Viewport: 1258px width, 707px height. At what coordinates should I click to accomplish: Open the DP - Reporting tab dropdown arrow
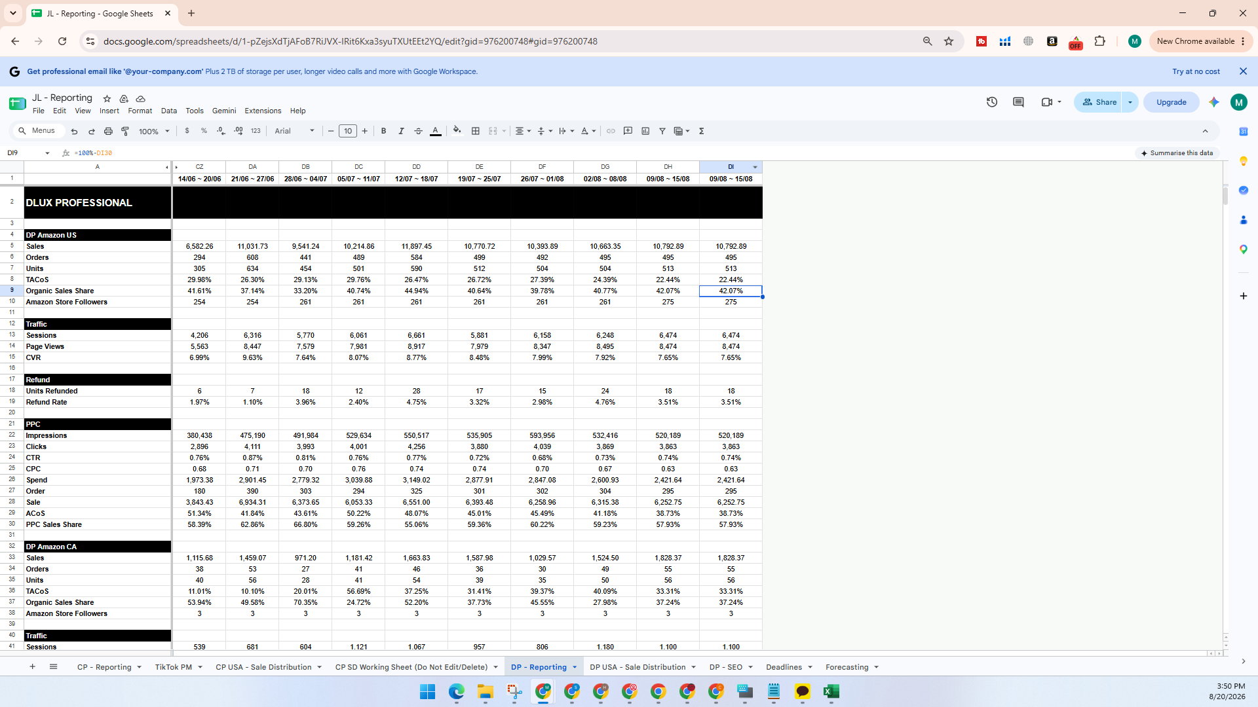click(575, 668)
